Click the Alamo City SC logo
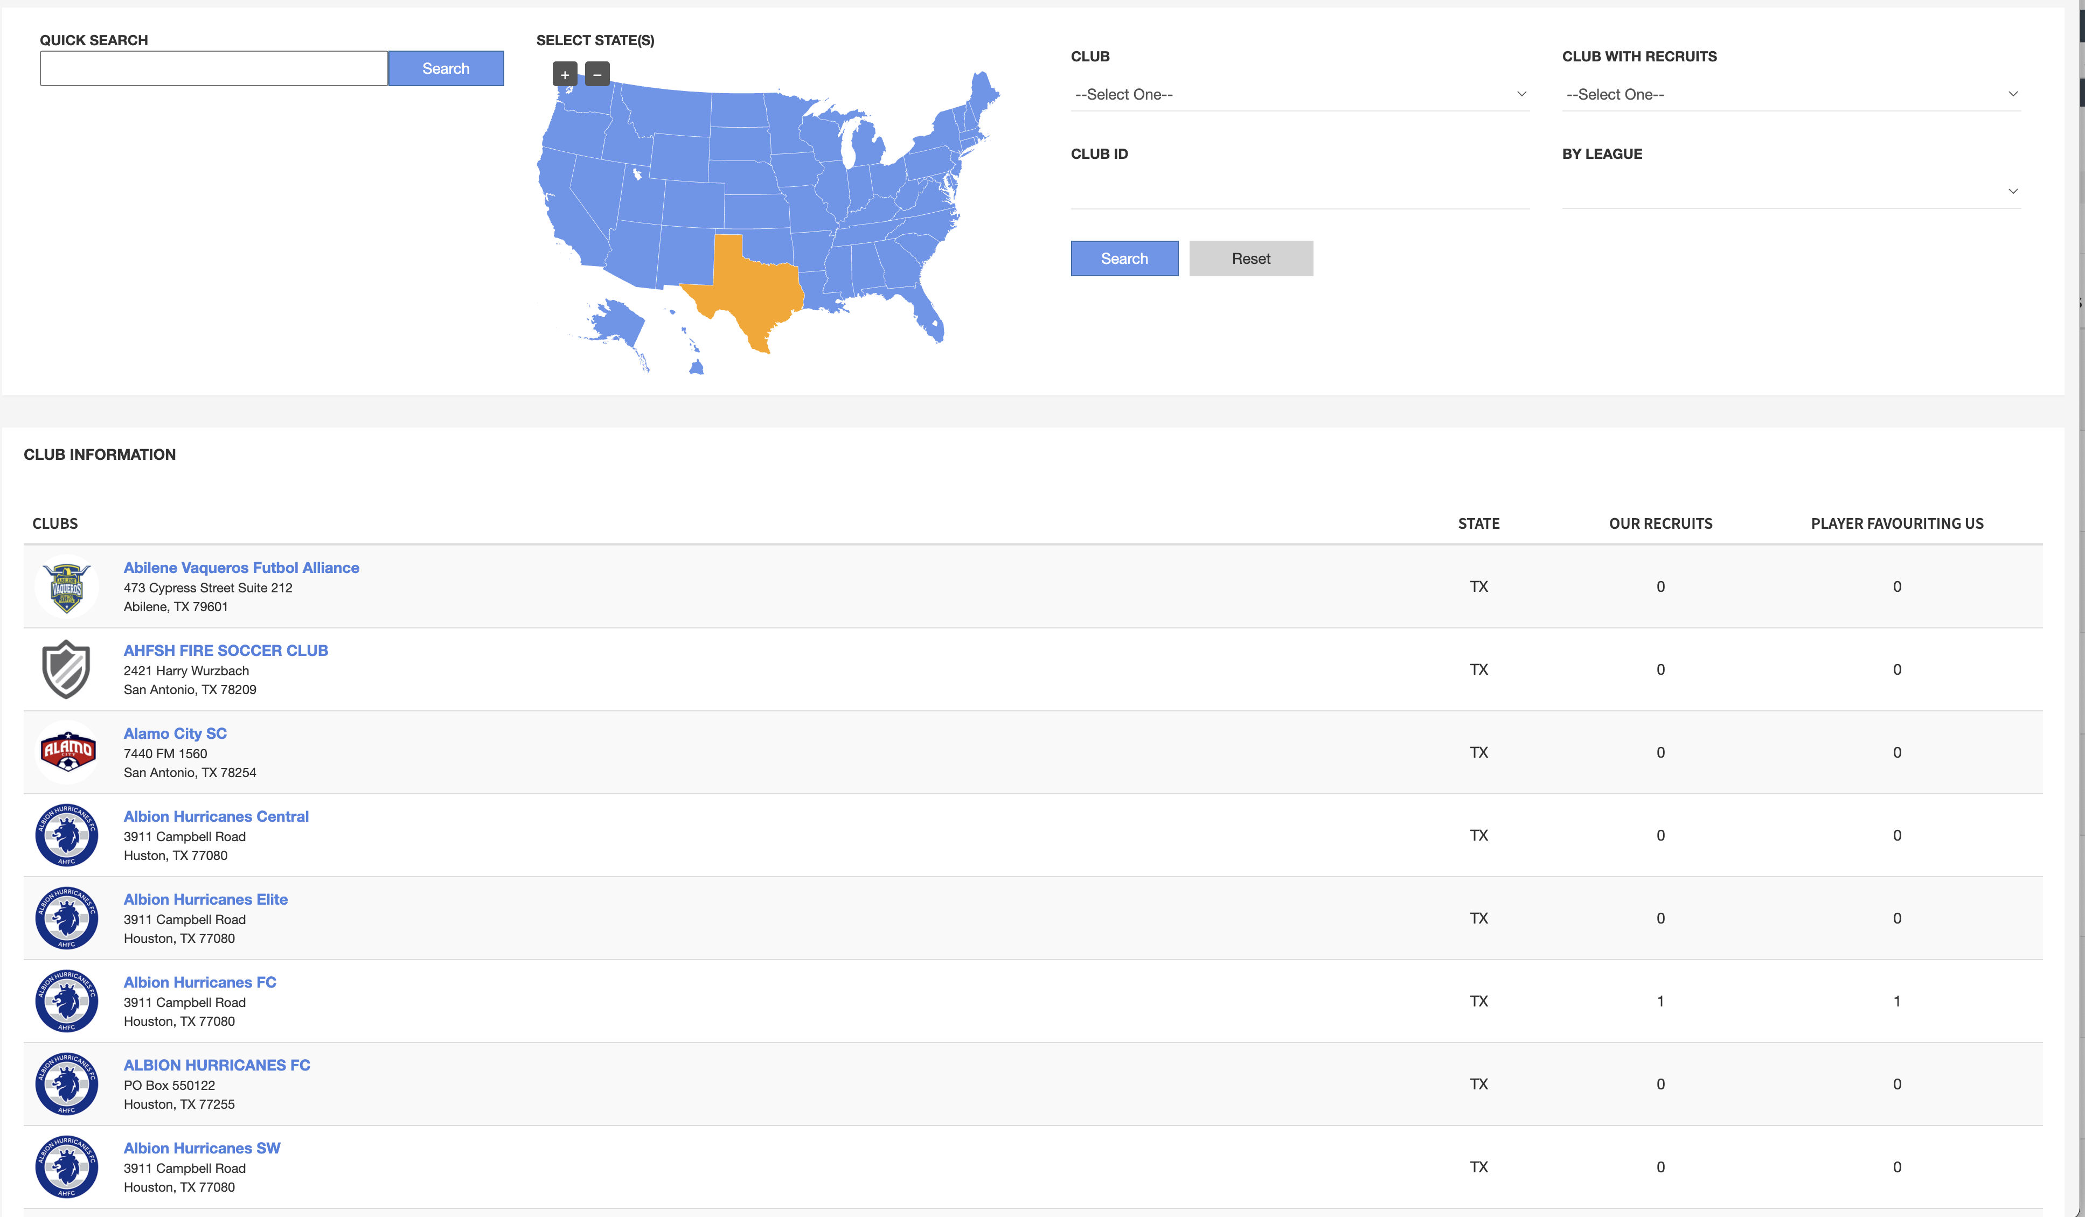 pyautogui.click(x=67, y=752)
